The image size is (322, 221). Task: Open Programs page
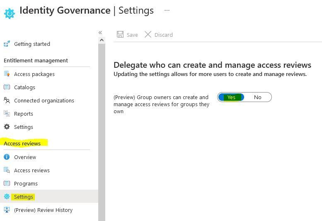tap(26, 184)
